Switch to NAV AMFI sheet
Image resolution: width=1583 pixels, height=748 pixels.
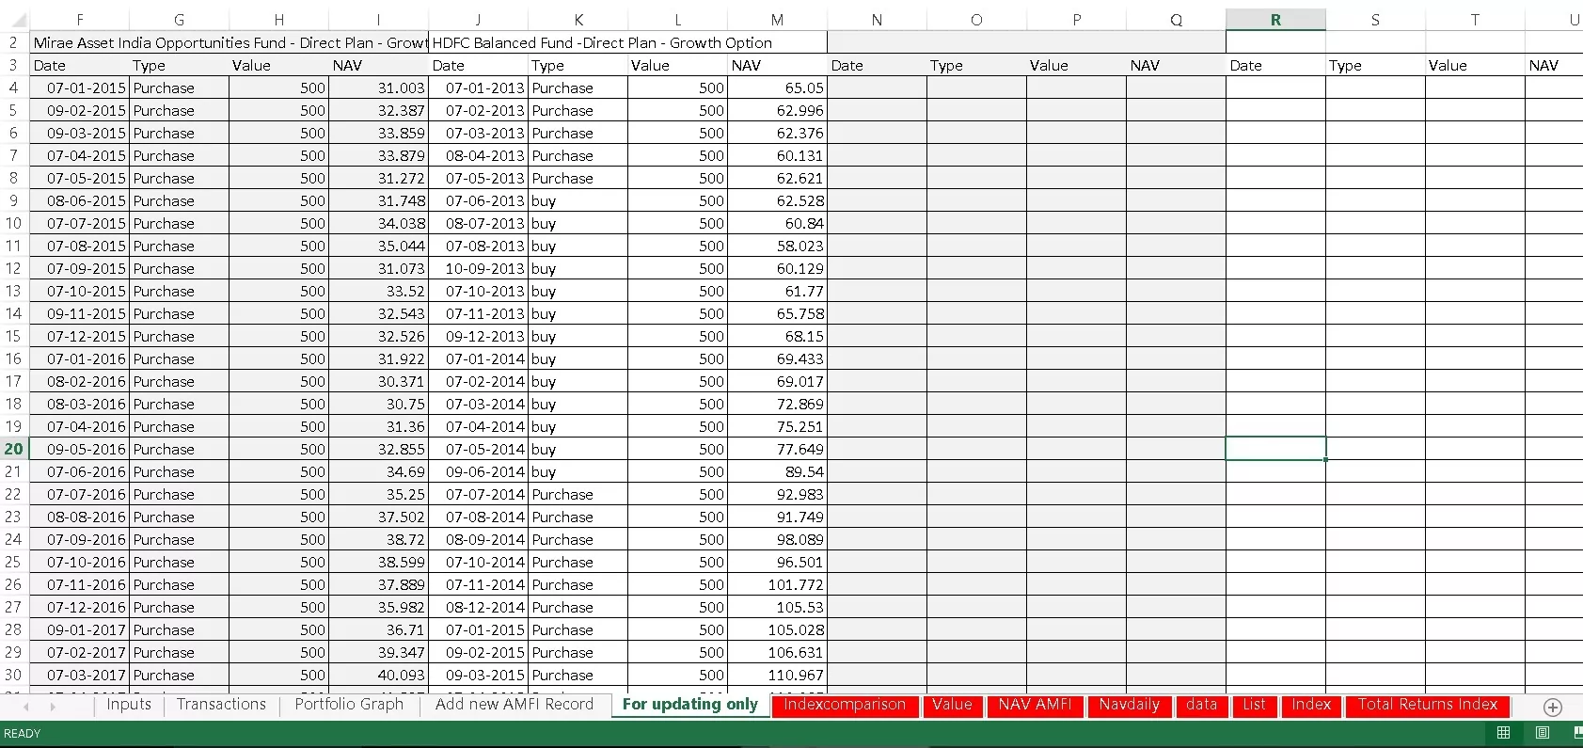pyautogui.click(x=1035, y=705)
